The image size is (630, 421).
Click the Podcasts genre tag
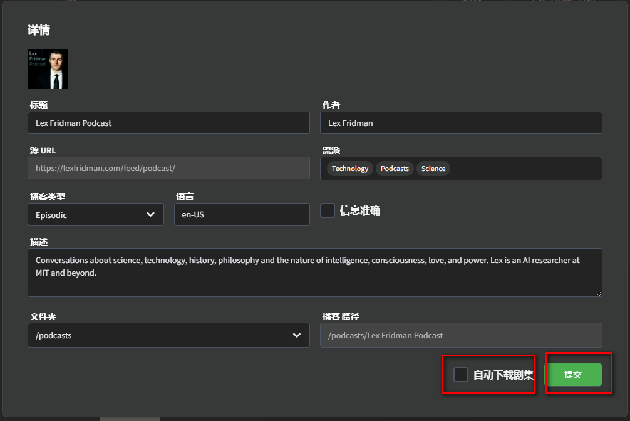point(395,169)
